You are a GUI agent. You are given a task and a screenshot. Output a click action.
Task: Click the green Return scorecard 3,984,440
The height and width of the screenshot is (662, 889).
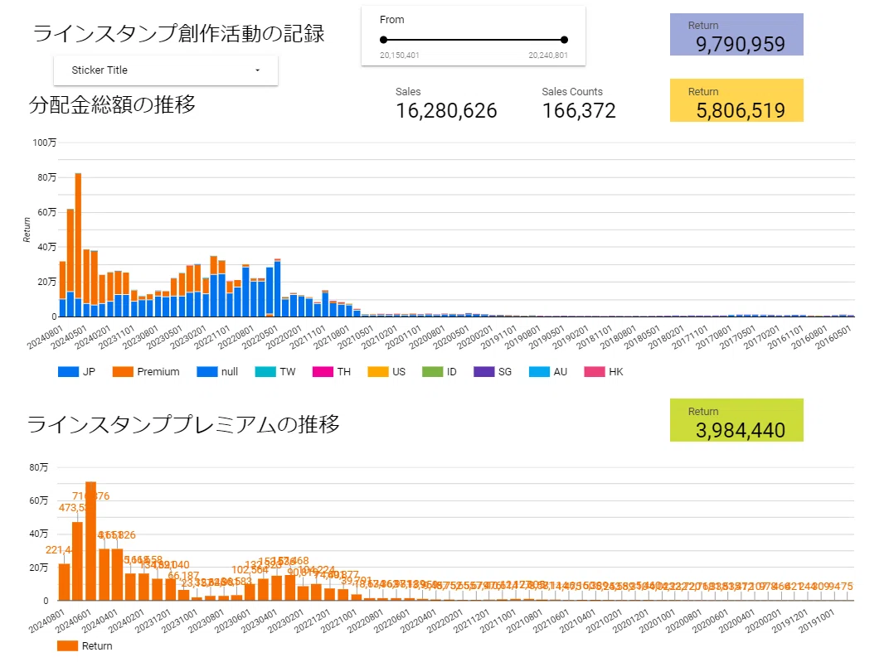pos(736,420)
